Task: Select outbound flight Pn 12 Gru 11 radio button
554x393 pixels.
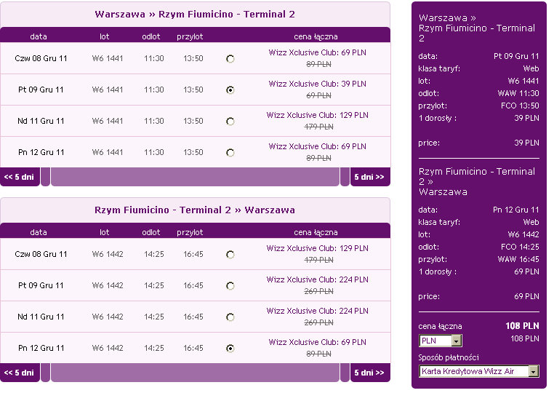Action: point(230,152)
